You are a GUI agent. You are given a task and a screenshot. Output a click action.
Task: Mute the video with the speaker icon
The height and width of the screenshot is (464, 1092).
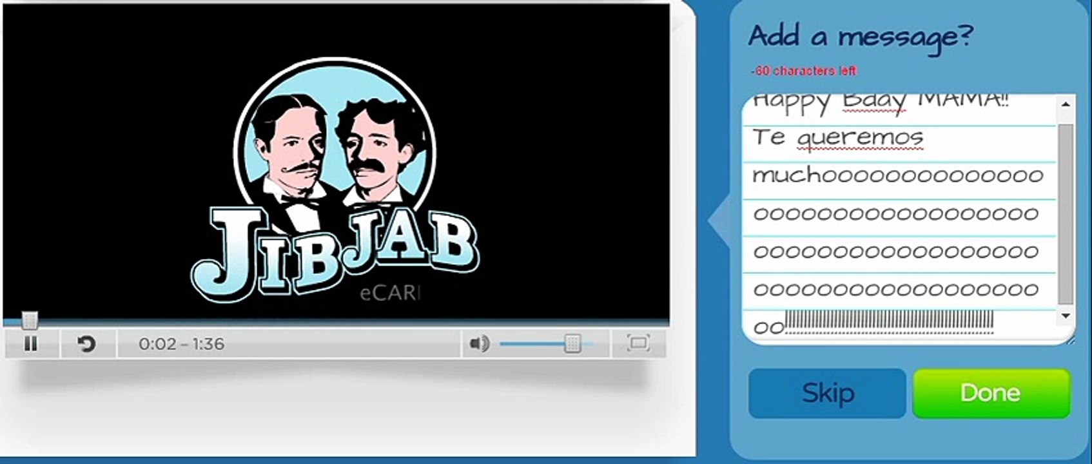point(479,343)
